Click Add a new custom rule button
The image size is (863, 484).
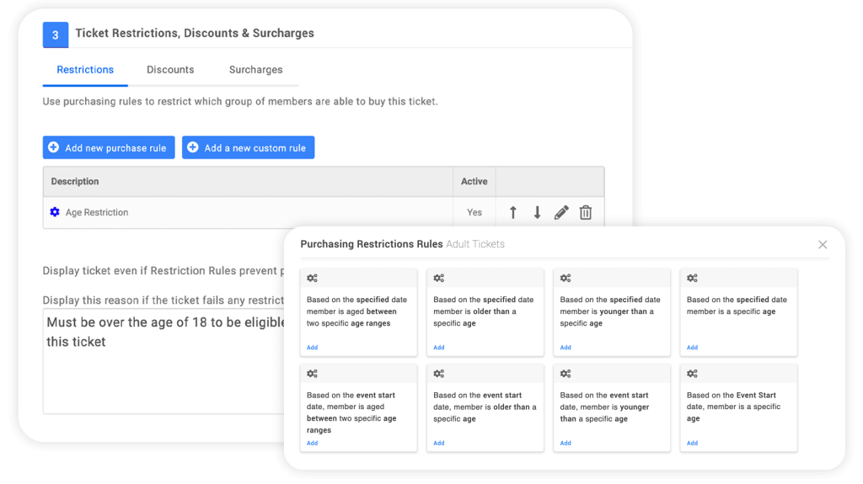pyautogui.click(x=249, y=147)
